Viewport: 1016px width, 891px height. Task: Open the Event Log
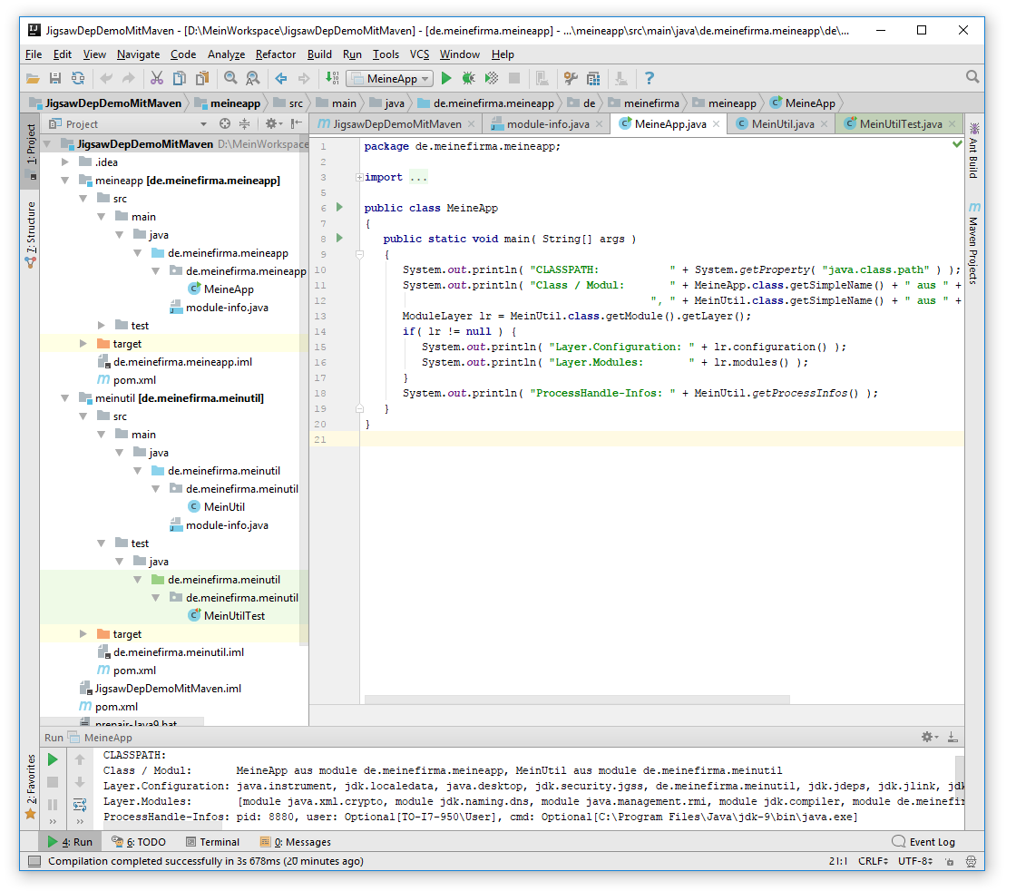coord(923,842)
